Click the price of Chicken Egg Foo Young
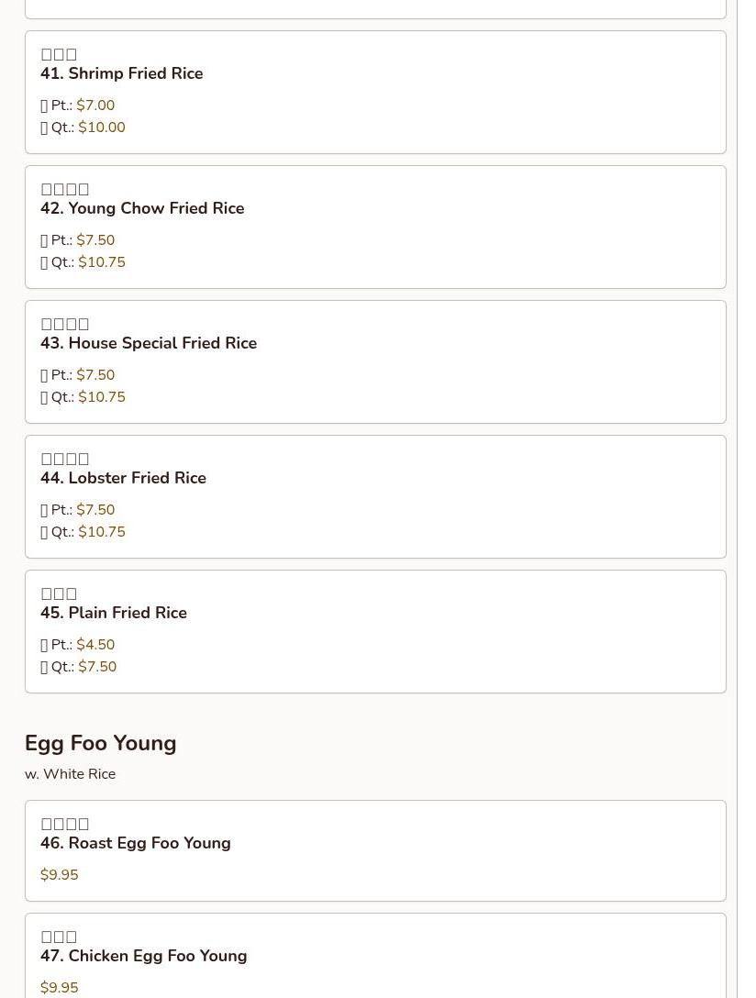The image size is (756, 998). click(x=60, y=987)
